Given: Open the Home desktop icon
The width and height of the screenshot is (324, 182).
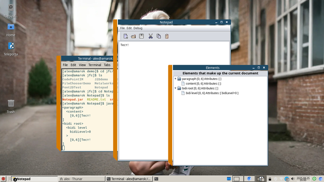Looking at the screenshot, I should point(11,30).
